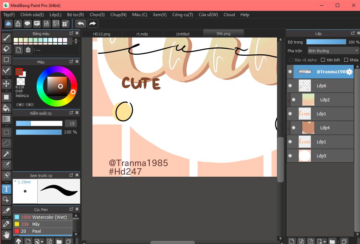Select the Eyedropper tool
This screenshot has width=360, height=244.
coord(6,224)
